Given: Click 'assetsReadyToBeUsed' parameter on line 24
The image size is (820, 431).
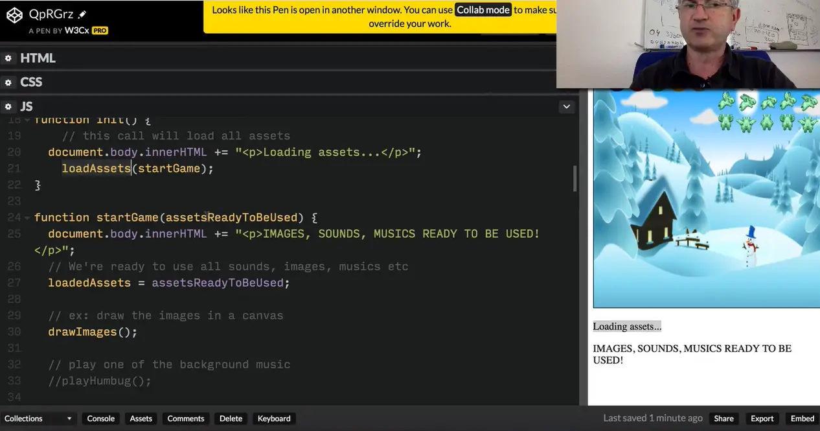Looking at the screenshot, I should [231, 218].
